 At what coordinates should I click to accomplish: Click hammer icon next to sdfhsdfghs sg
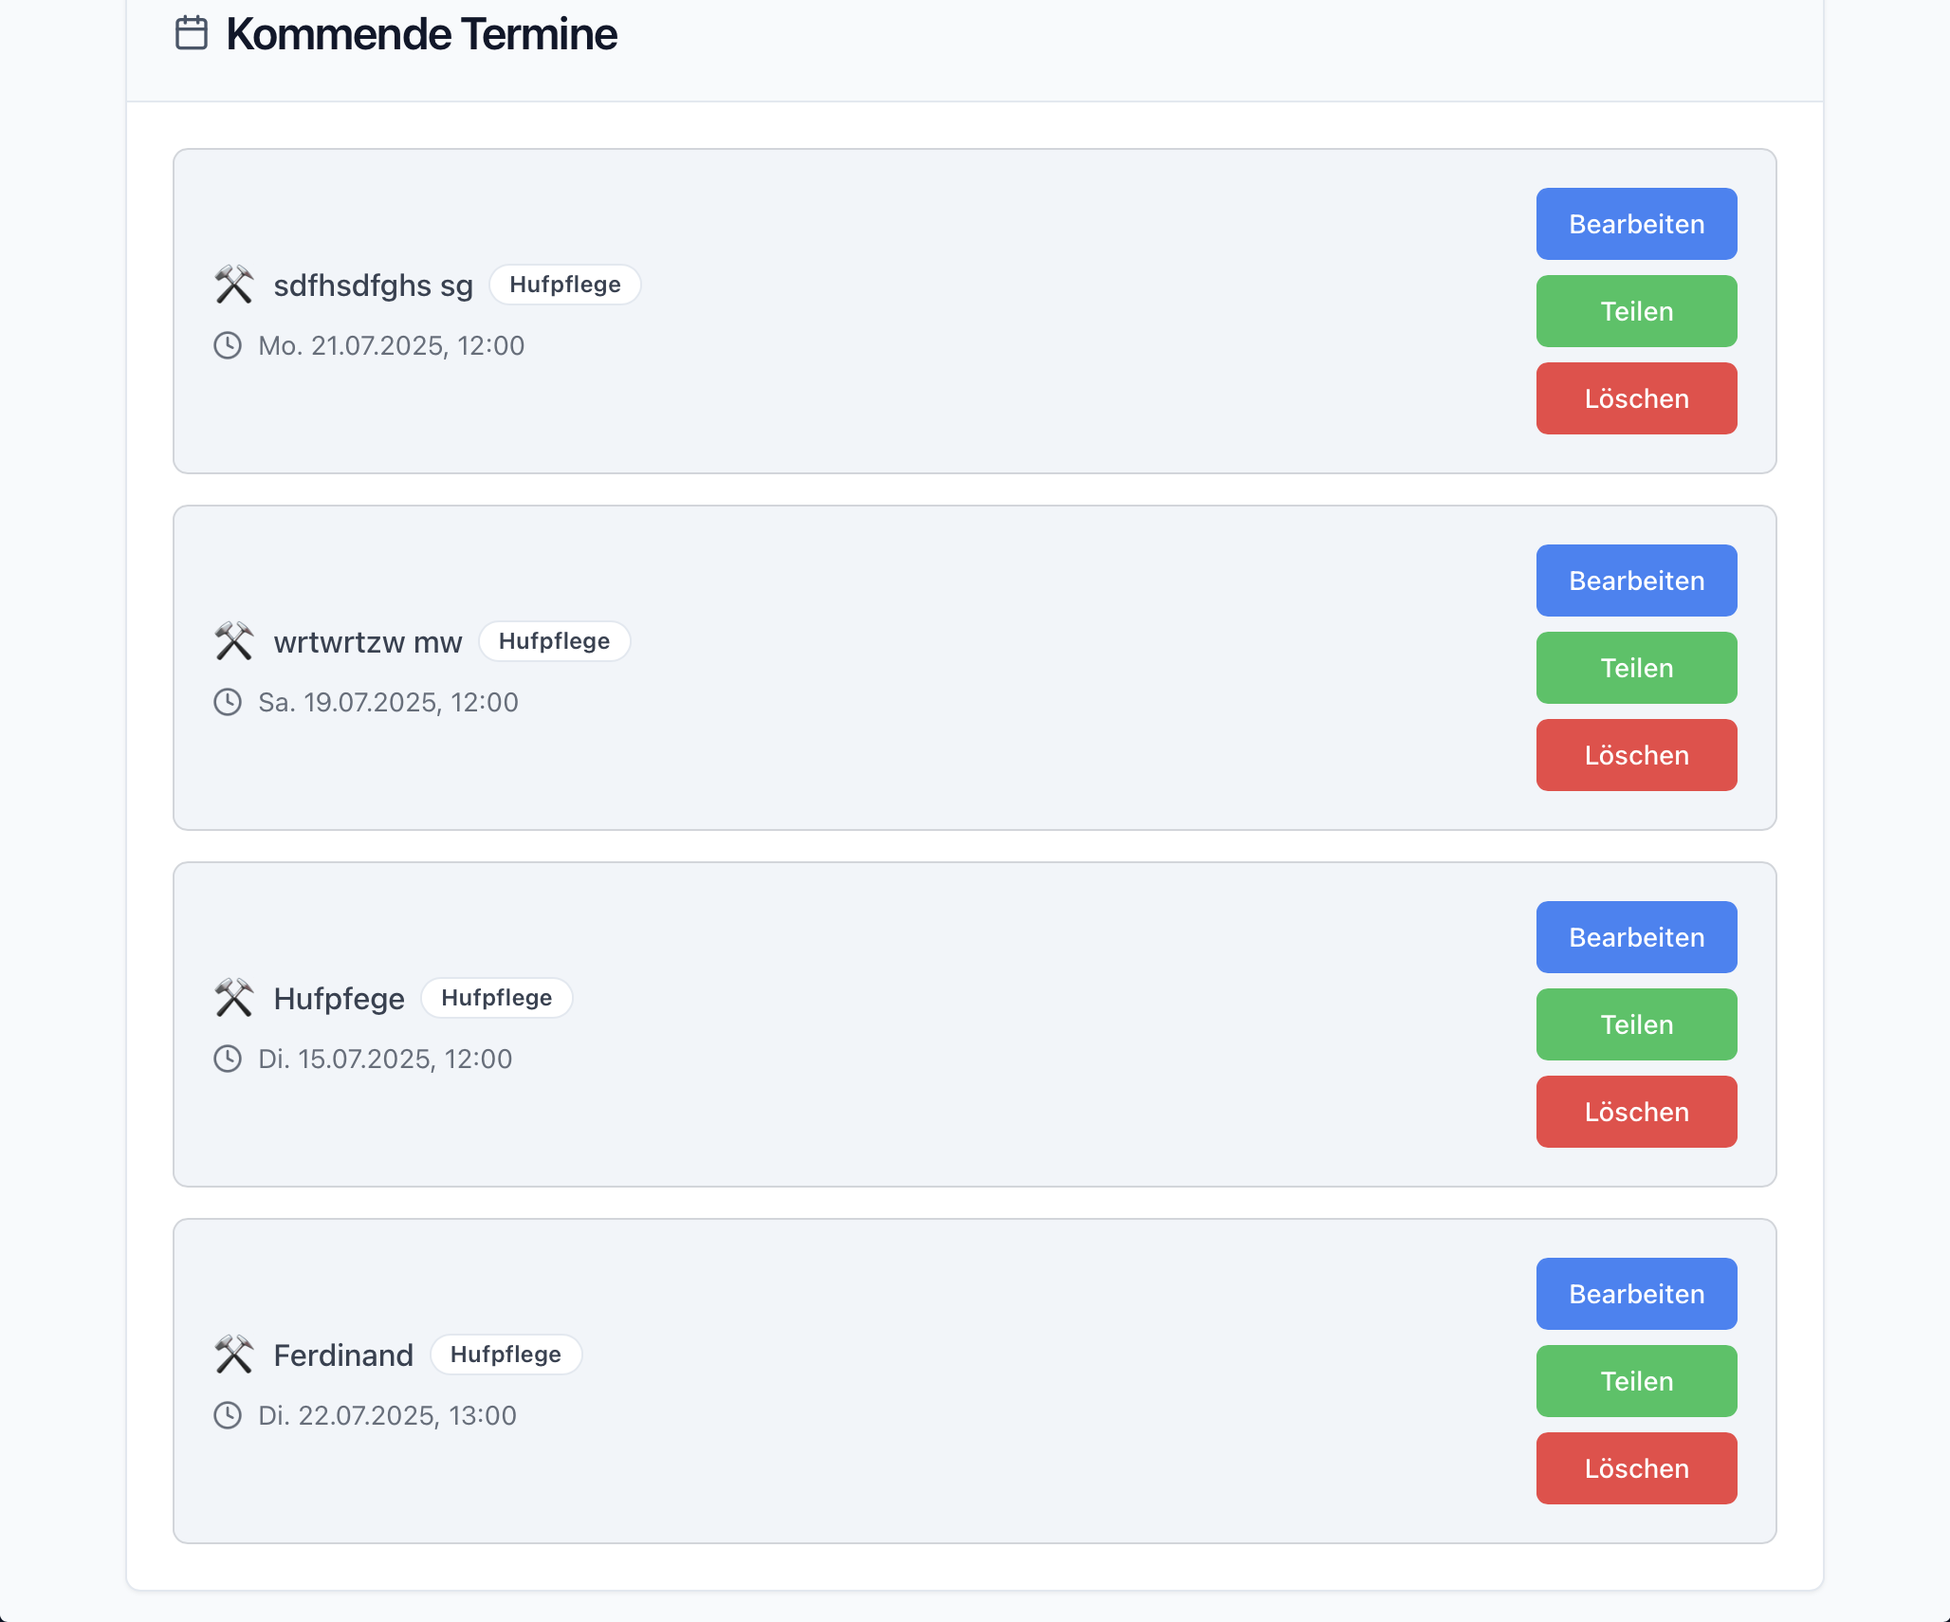[233, 285]
